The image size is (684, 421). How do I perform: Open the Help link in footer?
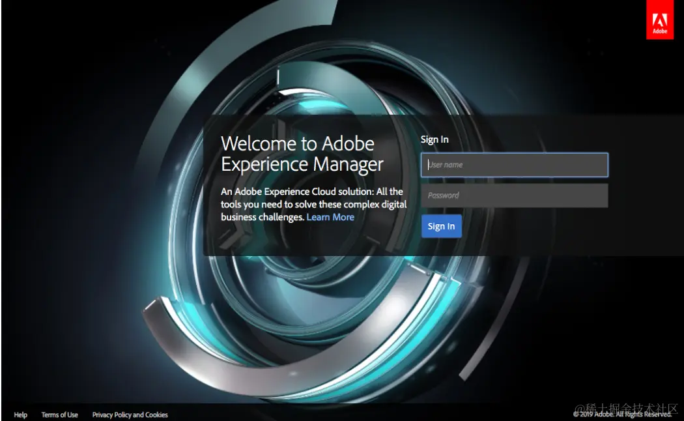pyautogui.click(x=20, y=415)
